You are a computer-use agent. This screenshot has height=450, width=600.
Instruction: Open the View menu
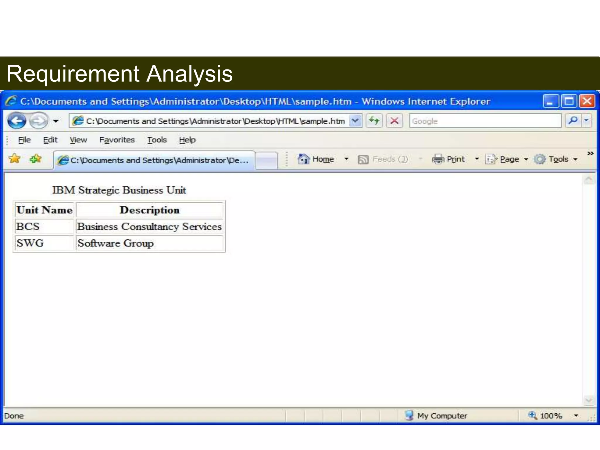[78, 140]
